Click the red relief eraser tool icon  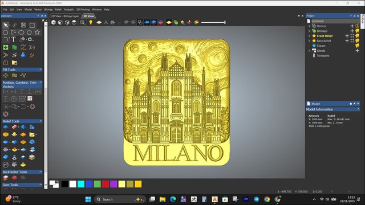pos(14,127)
